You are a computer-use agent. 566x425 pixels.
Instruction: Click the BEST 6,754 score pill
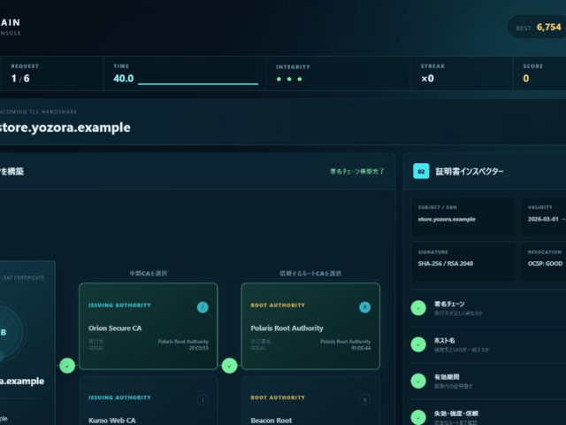tap(537, 27)
